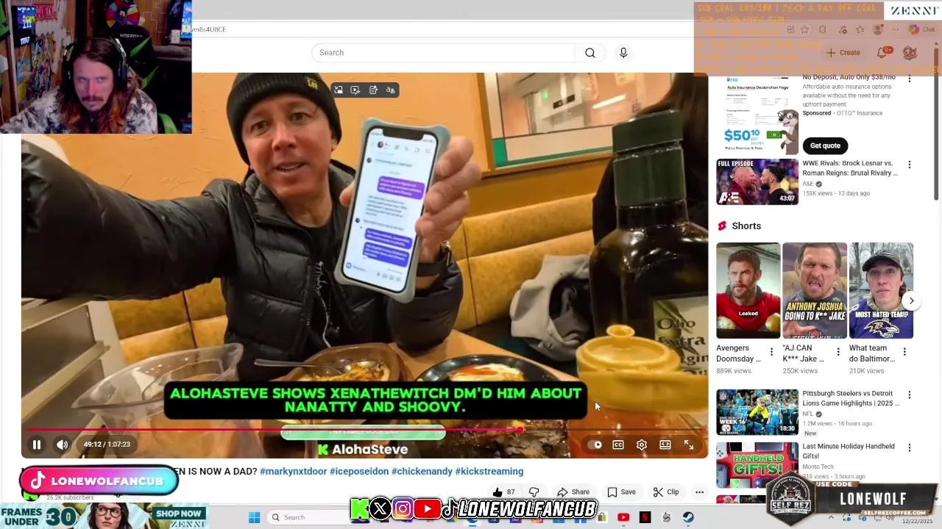This screenshot has width=942, height=529.
Task: Open options for WWE Rivals video
Action: pyautogui.click(x=910, y=165)
